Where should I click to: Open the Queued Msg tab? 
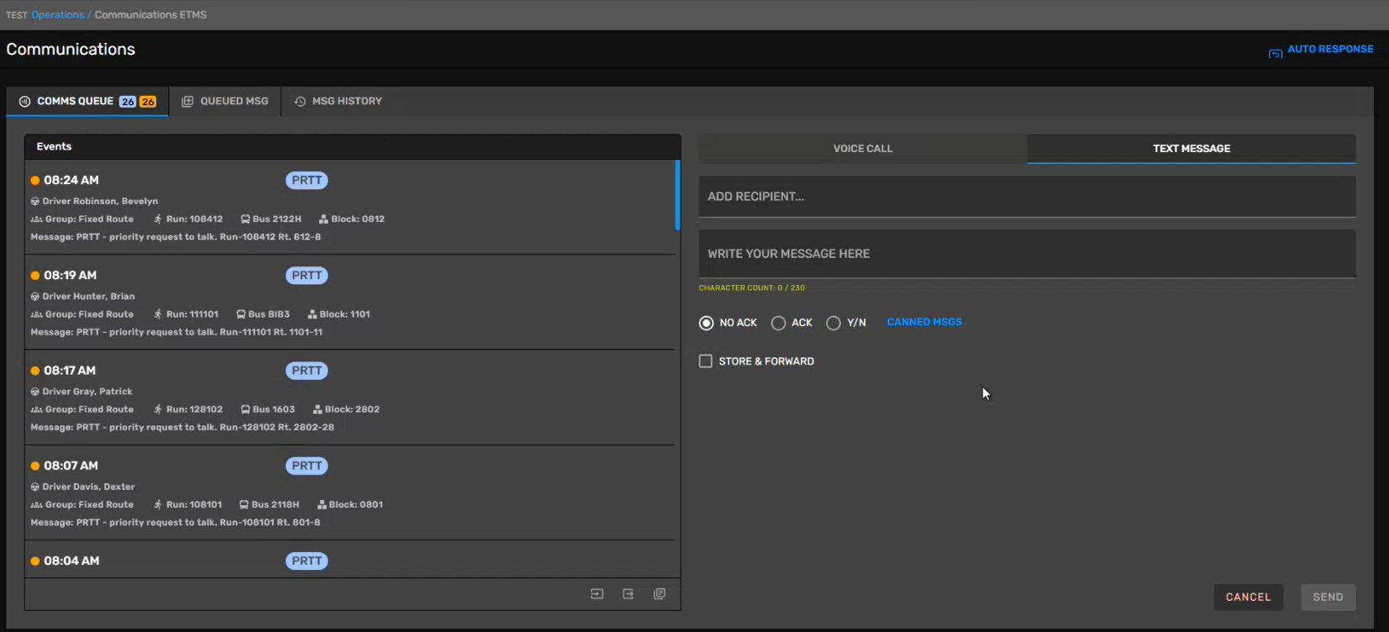coord(225,101)
